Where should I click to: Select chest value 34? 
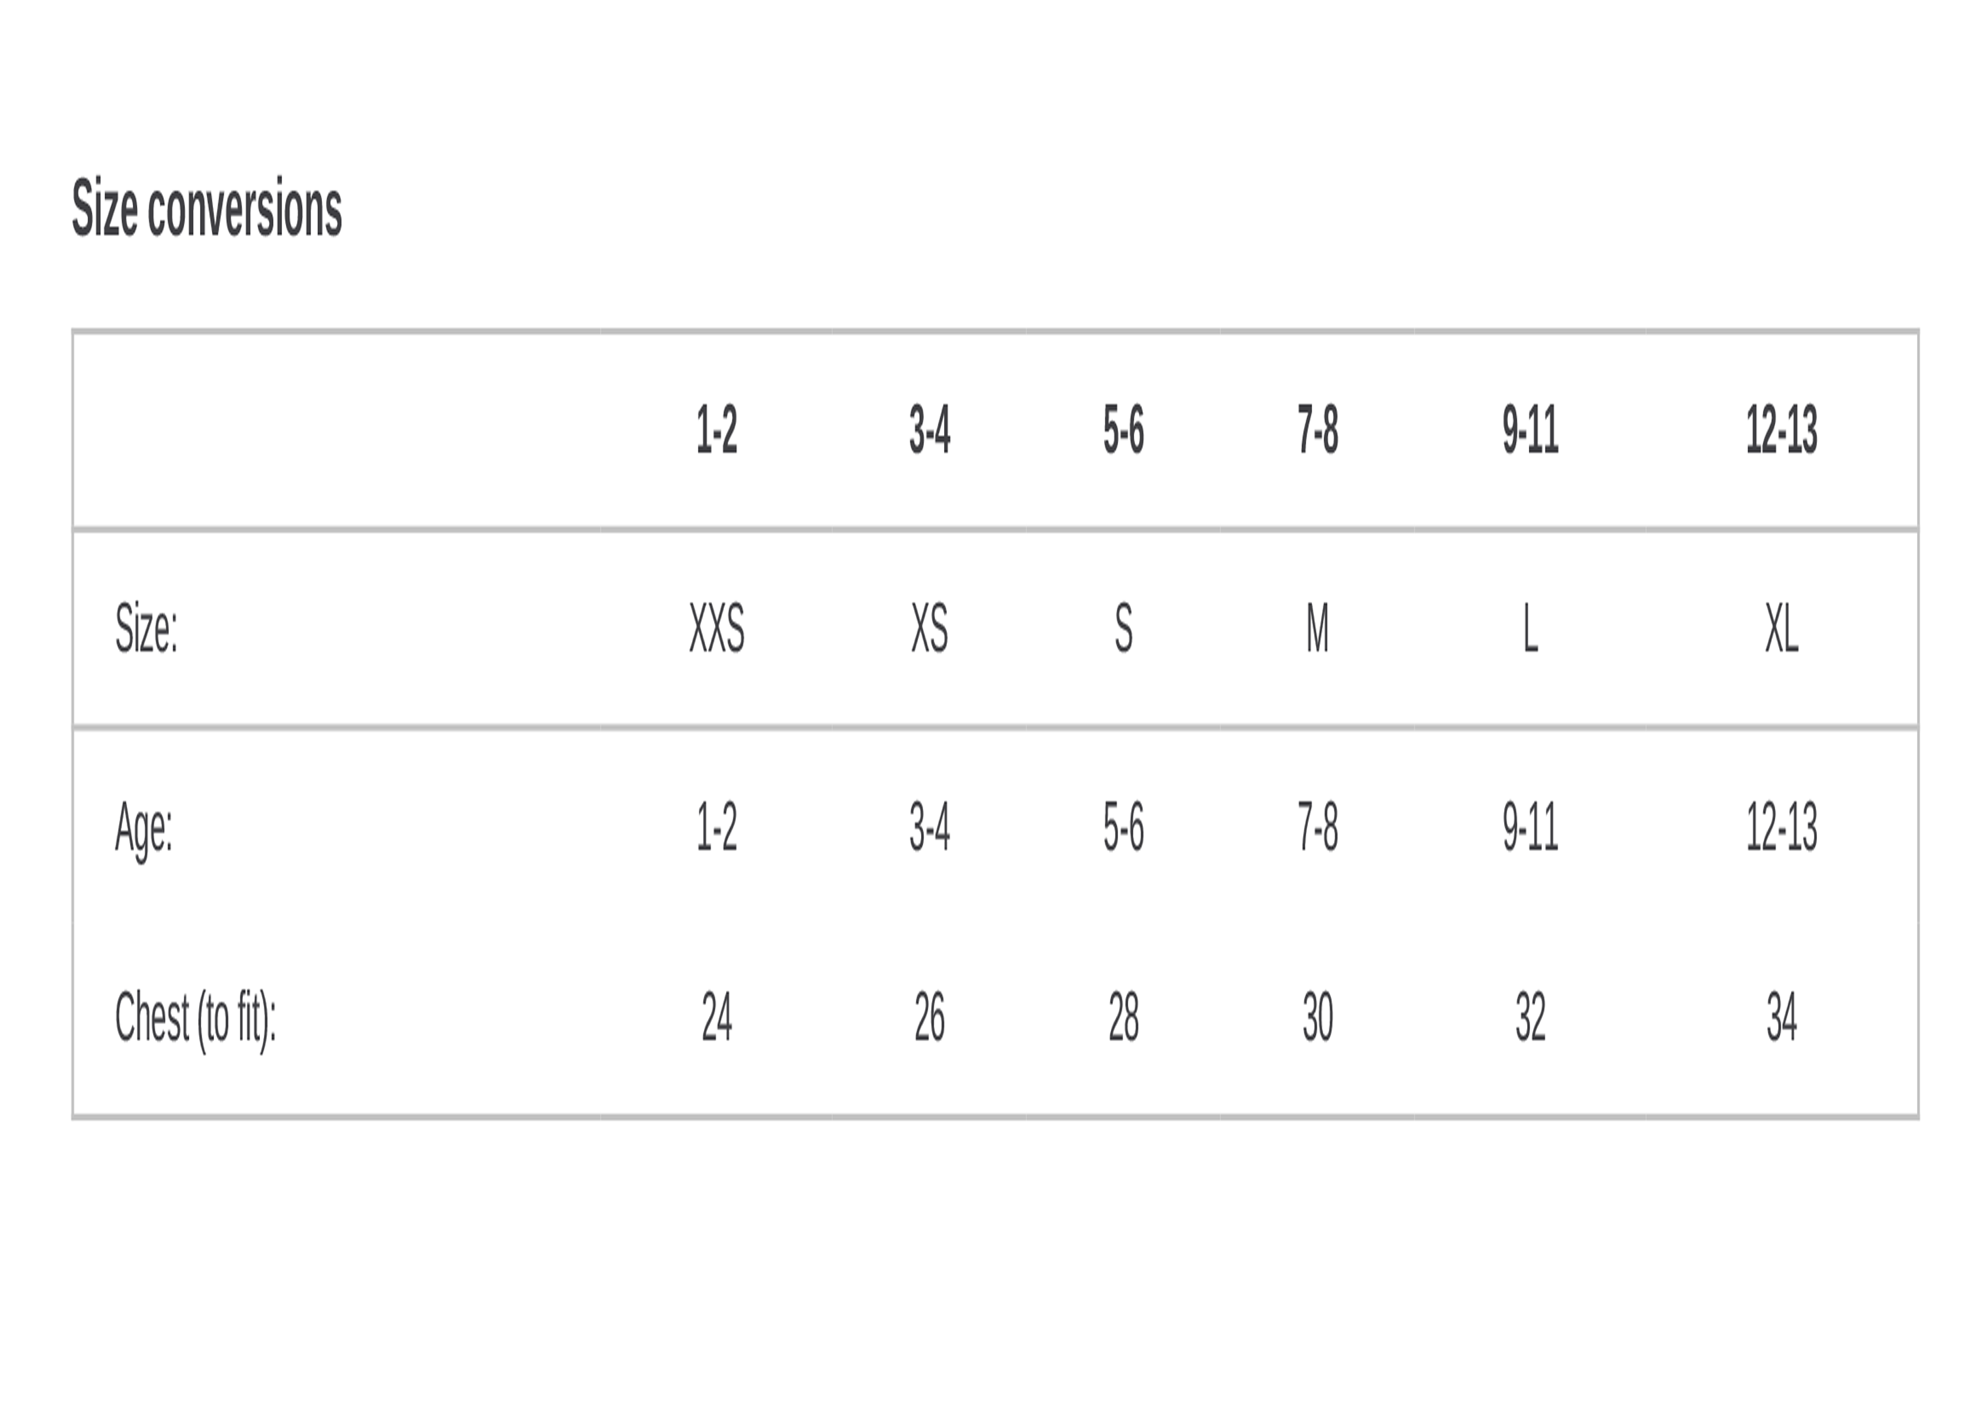[1782, 1016]
